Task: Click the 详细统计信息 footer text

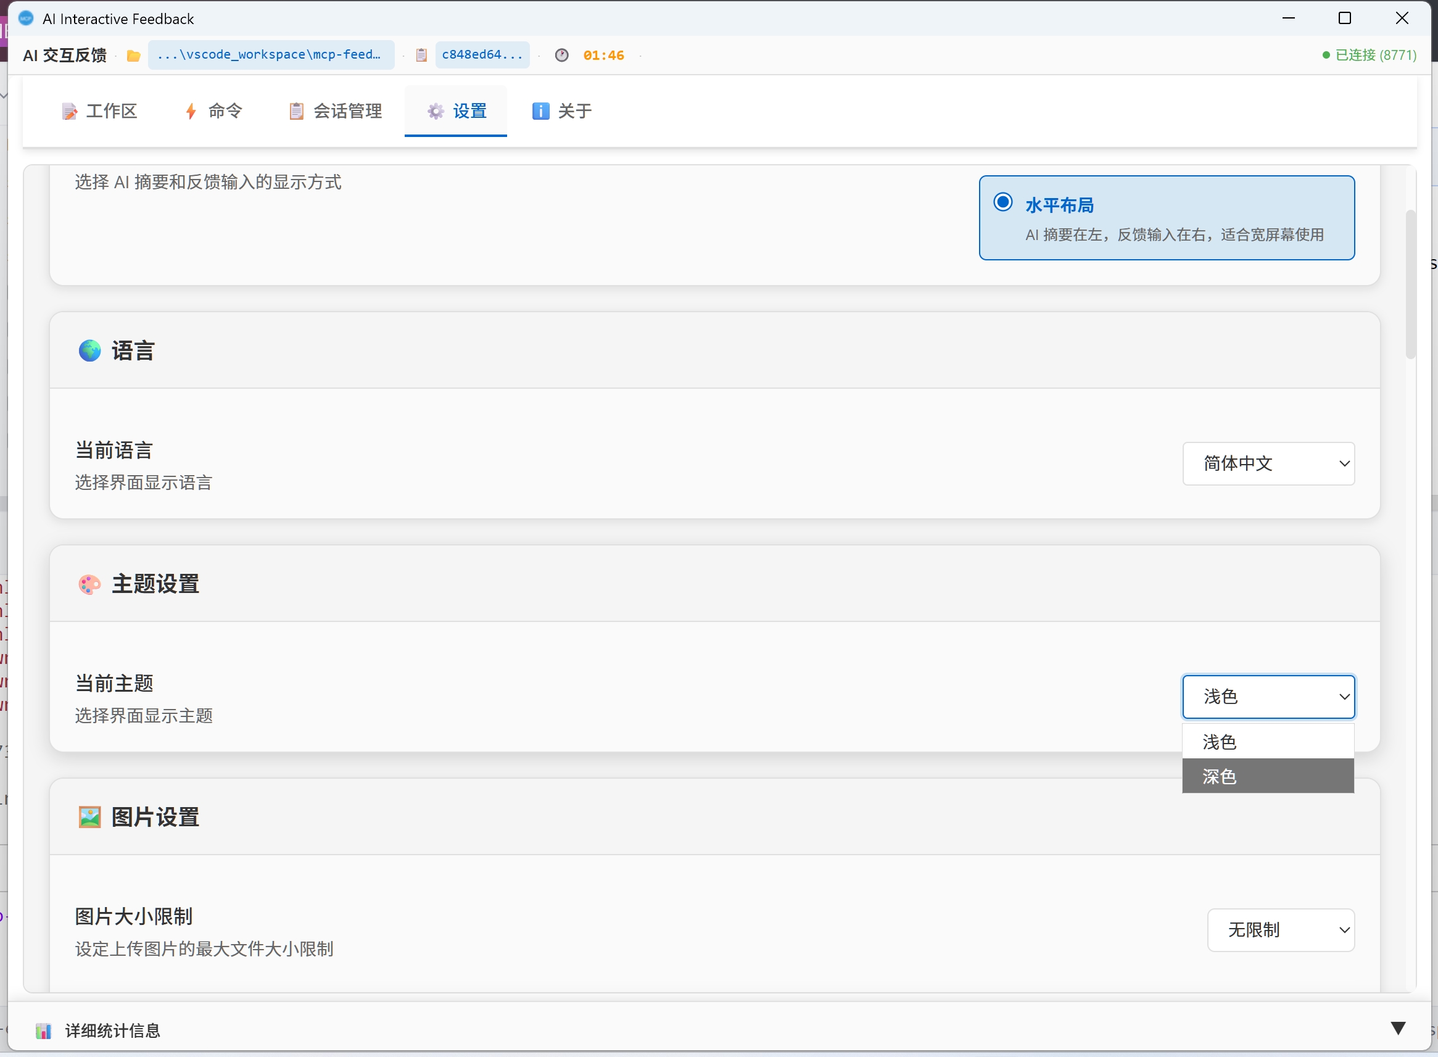Action: point(112,1030)
